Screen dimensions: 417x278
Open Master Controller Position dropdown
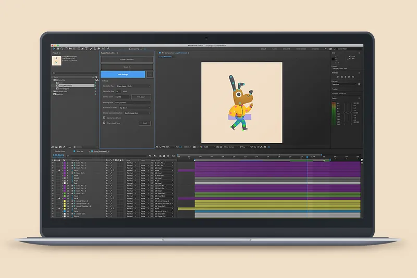click(x=137, y=113)
